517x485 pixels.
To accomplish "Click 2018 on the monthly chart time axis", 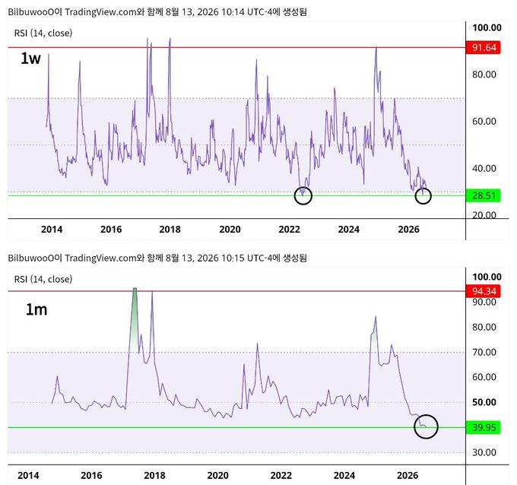I will (x=154, y=476).
